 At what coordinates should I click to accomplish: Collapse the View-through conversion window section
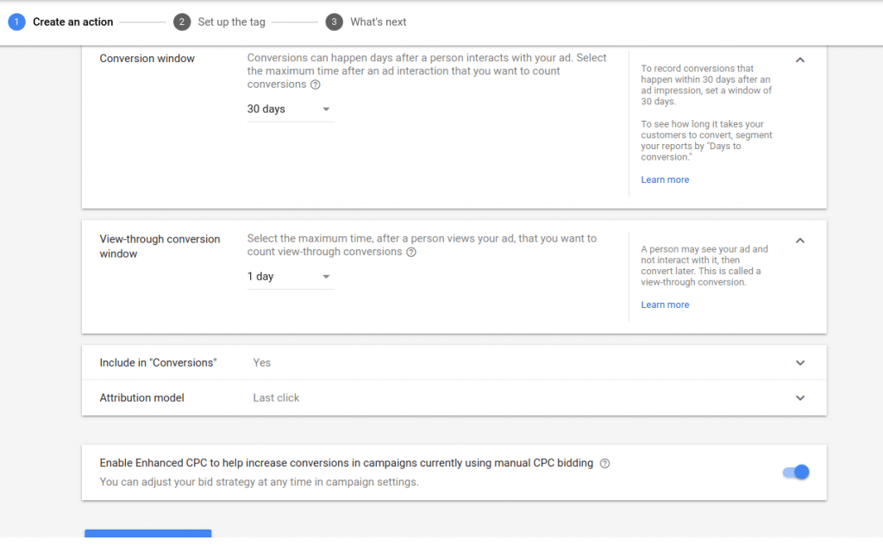(x=800, y=241)
